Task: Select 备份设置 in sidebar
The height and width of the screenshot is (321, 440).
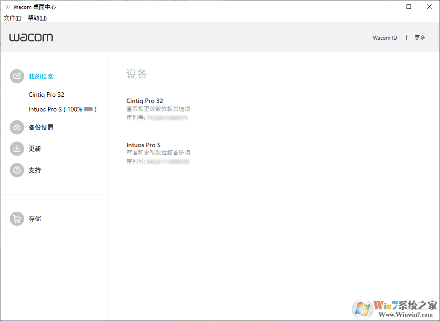Action: (x=41, y=128)
